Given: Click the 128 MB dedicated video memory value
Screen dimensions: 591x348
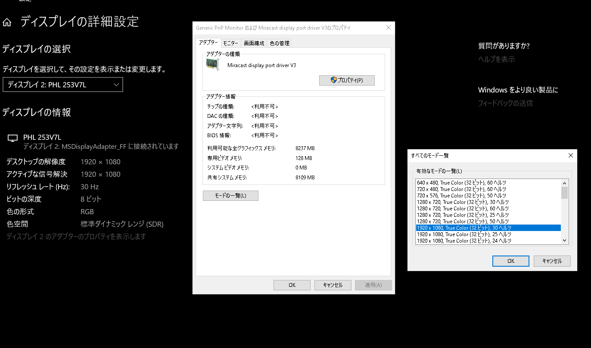Looking at the screenshot, I should pos(304,158).
